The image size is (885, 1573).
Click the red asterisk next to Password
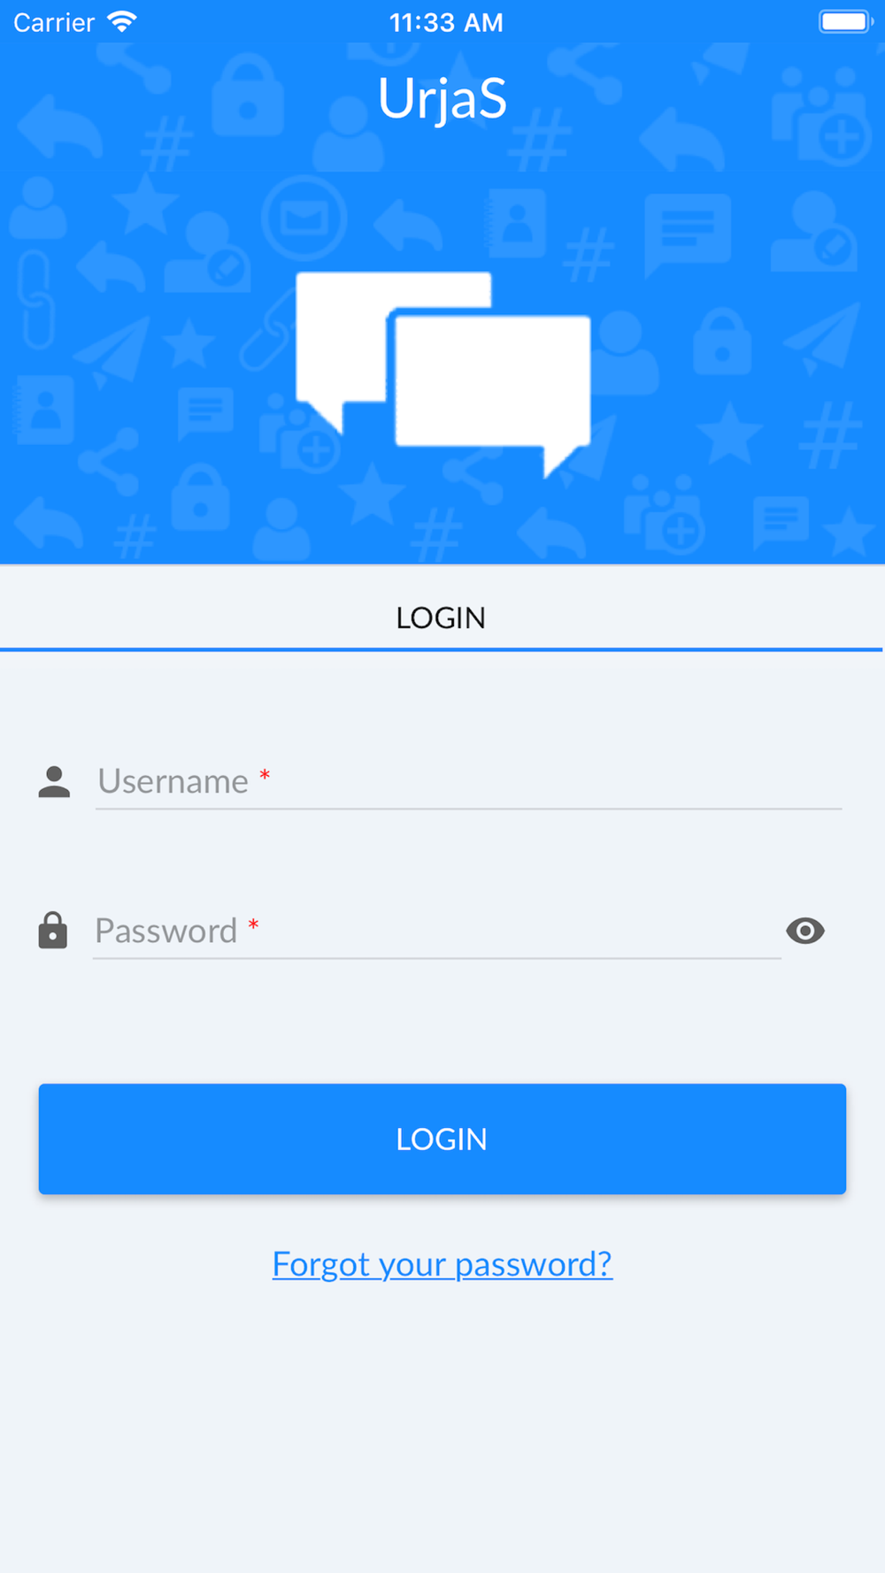click(253, 925)
